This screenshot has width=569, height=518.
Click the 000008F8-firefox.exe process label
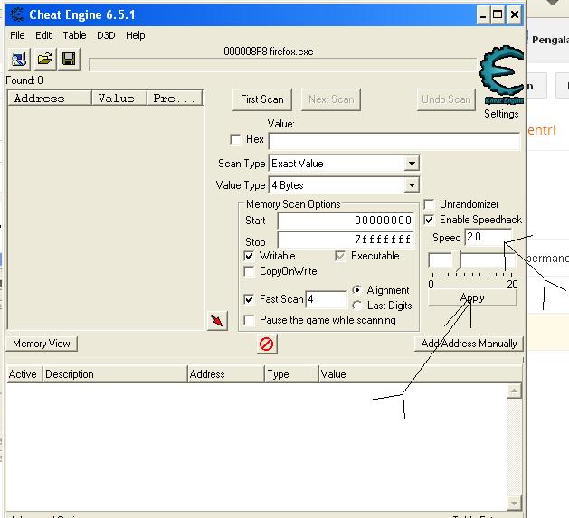(x=268, y=52)
